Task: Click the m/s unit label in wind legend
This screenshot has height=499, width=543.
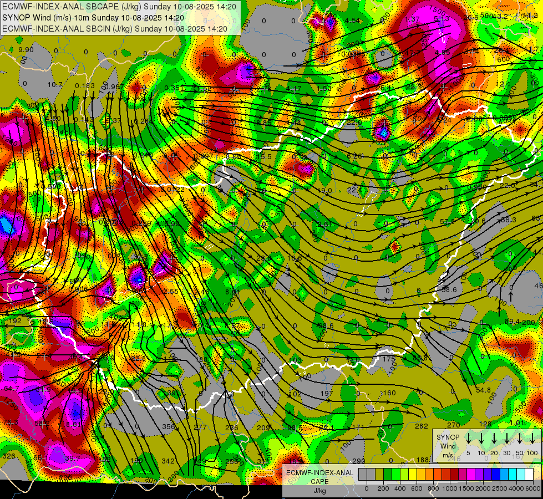Action: pyautogui.click(x=448, y=455)
